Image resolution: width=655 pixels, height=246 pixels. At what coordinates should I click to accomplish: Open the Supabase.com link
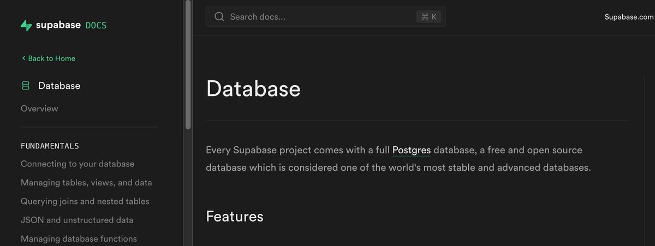pyautogui.click(x=629, y=17)
